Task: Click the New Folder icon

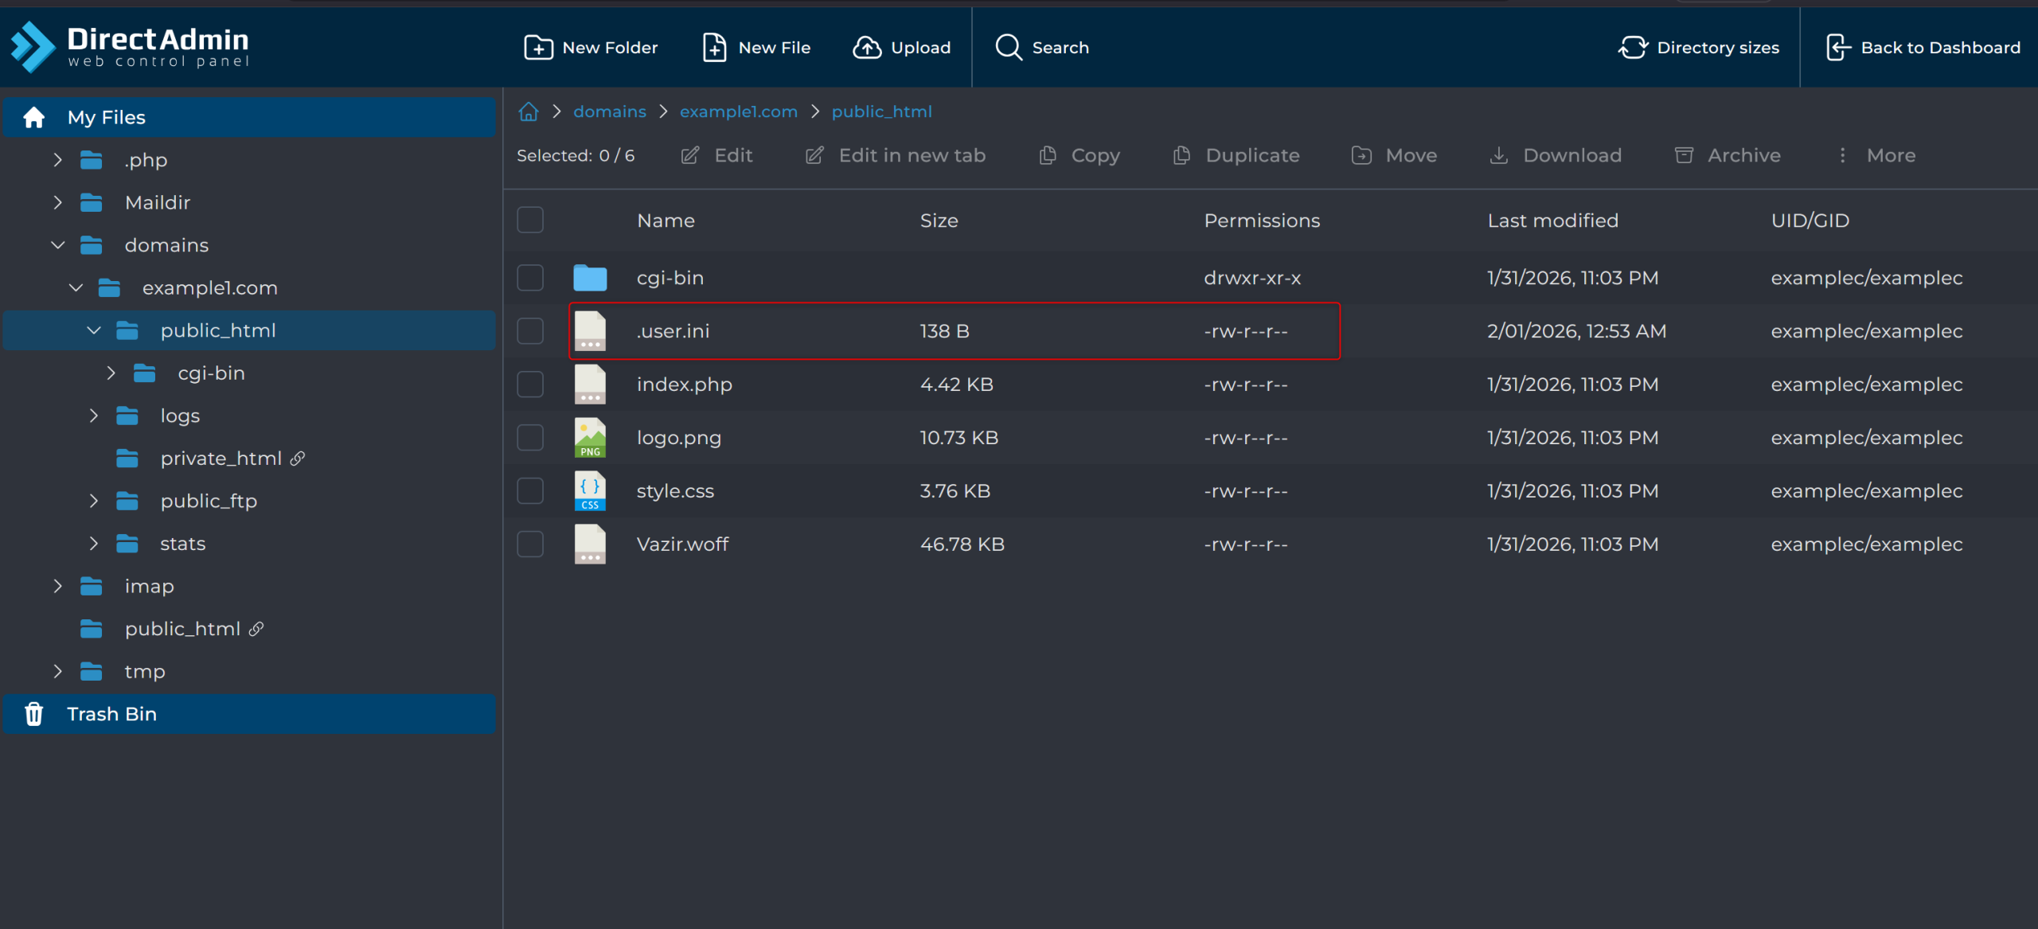Action: (538, 48)
